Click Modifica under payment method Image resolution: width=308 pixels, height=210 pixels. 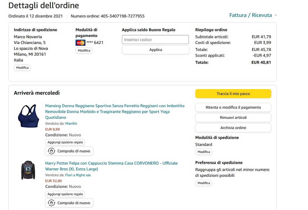(84, 50)
